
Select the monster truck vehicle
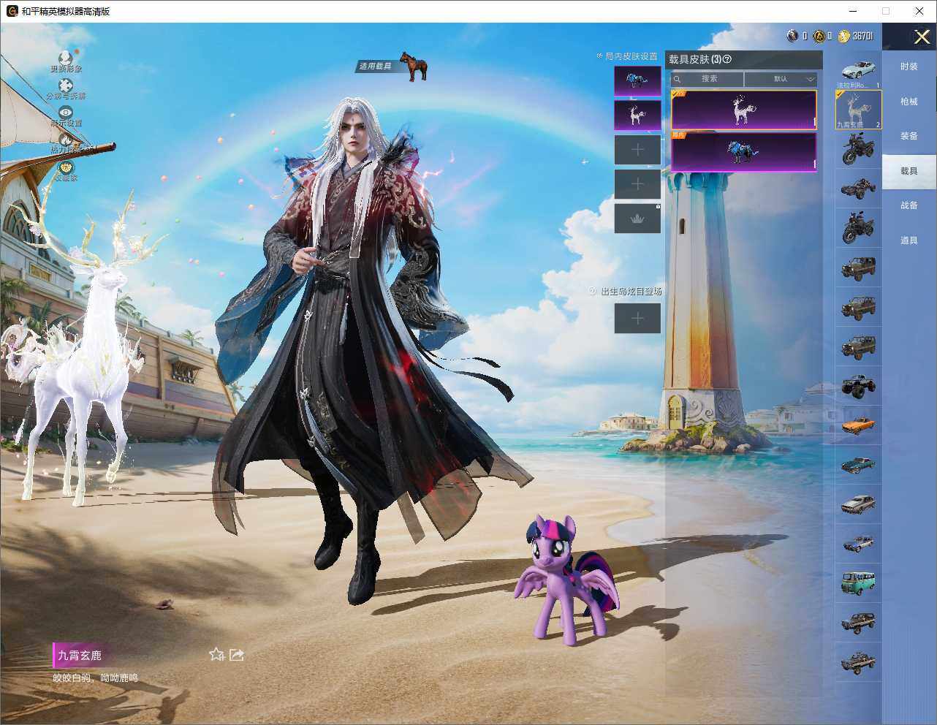tap(859, 386)
